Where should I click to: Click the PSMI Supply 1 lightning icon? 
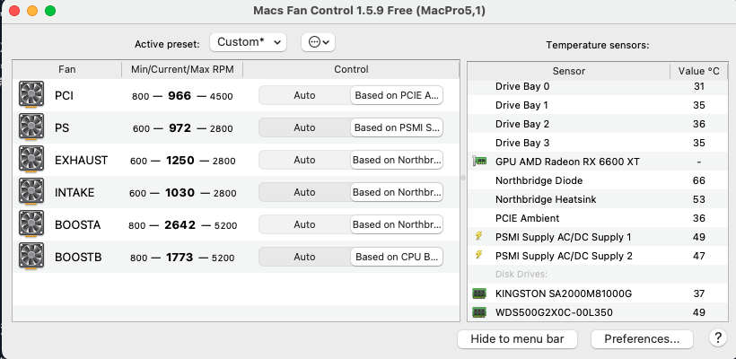coord(478,237)
